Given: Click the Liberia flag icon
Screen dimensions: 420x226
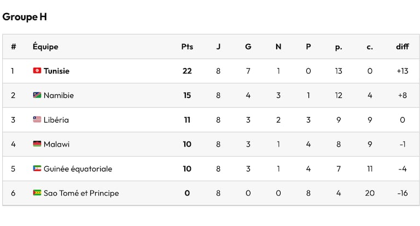Looking at the screenshot, I should click(x=37, y=120).
